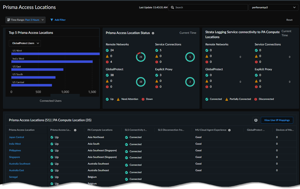
Task: Click the magnifier icon in the search bar
Action: click(x=172, y=7)
